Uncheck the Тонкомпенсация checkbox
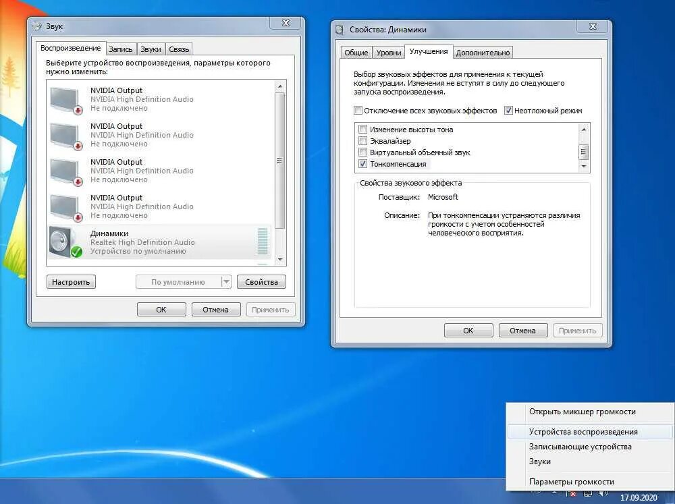675x504 pixels. click(363, 163)
